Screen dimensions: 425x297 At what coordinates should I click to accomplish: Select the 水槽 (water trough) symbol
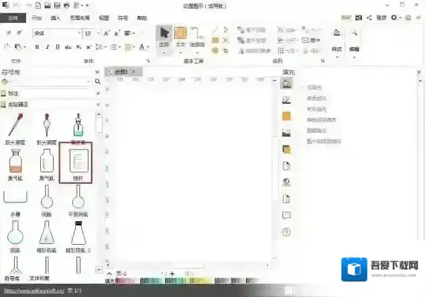coord(15,202)
